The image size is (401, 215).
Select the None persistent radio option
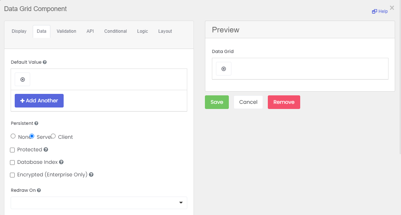coord(13,136)
